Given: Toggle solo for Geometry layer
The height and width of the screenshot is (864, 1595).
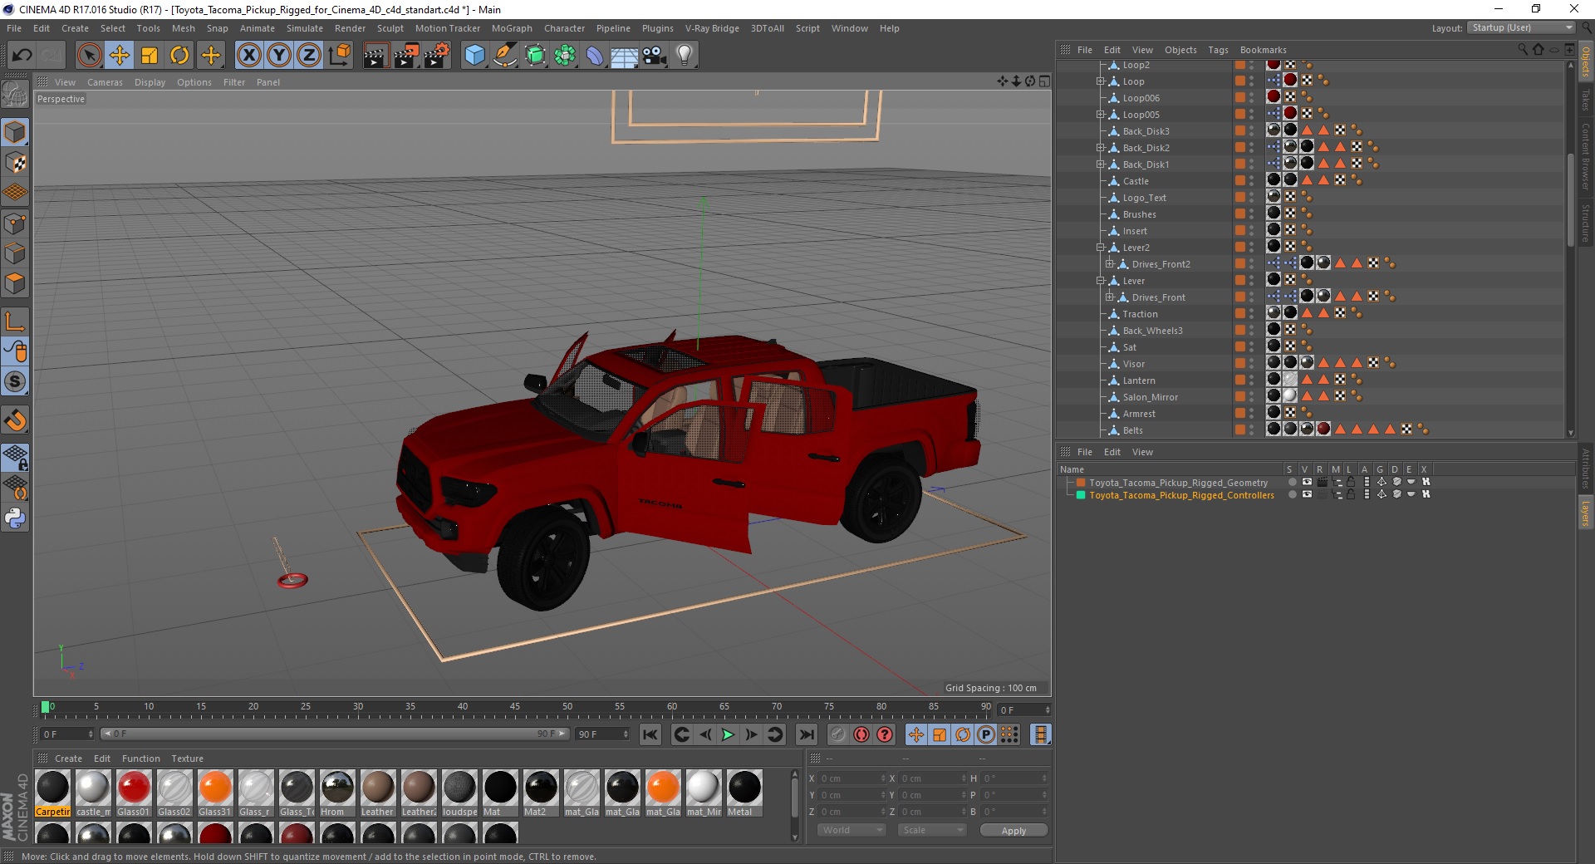Looking at the screenshot, I should 1292,482.
